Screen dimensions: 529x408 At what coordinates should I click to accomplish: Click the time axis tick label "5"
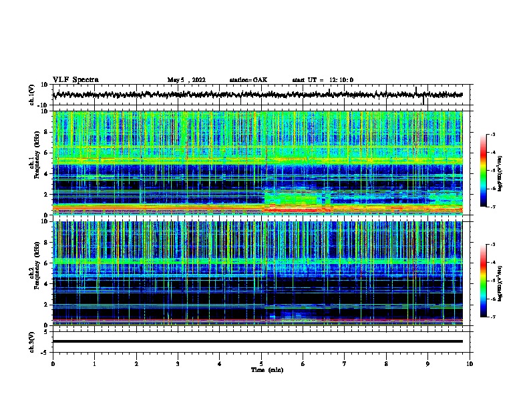click(x=261, y=364)
